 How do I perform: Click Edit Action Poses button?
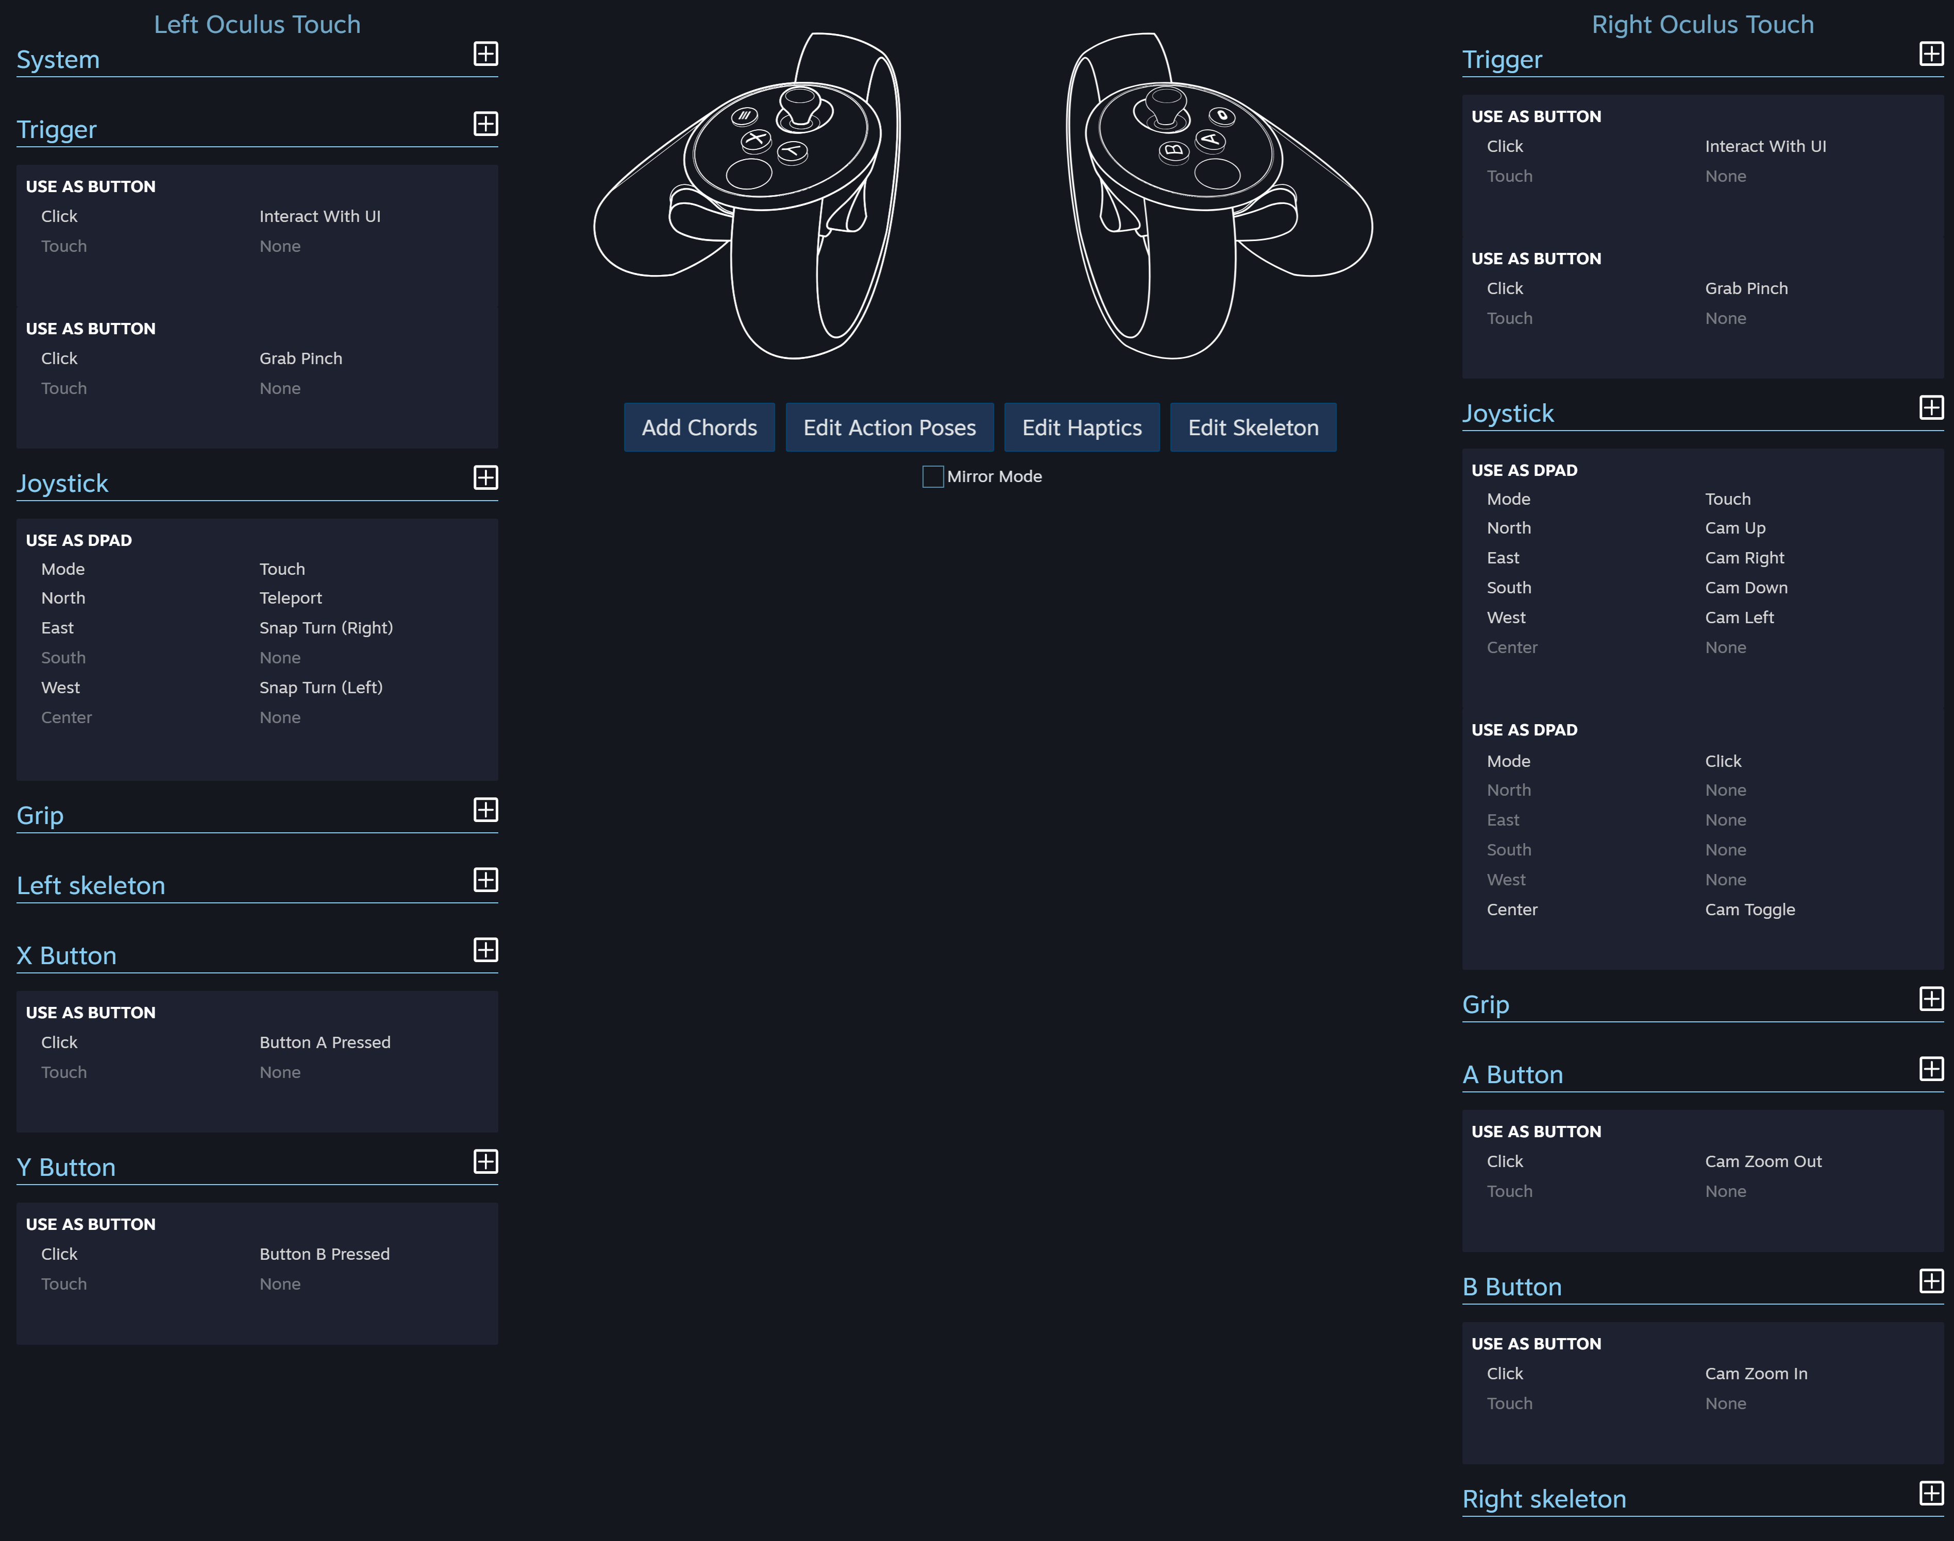(889, 427)
